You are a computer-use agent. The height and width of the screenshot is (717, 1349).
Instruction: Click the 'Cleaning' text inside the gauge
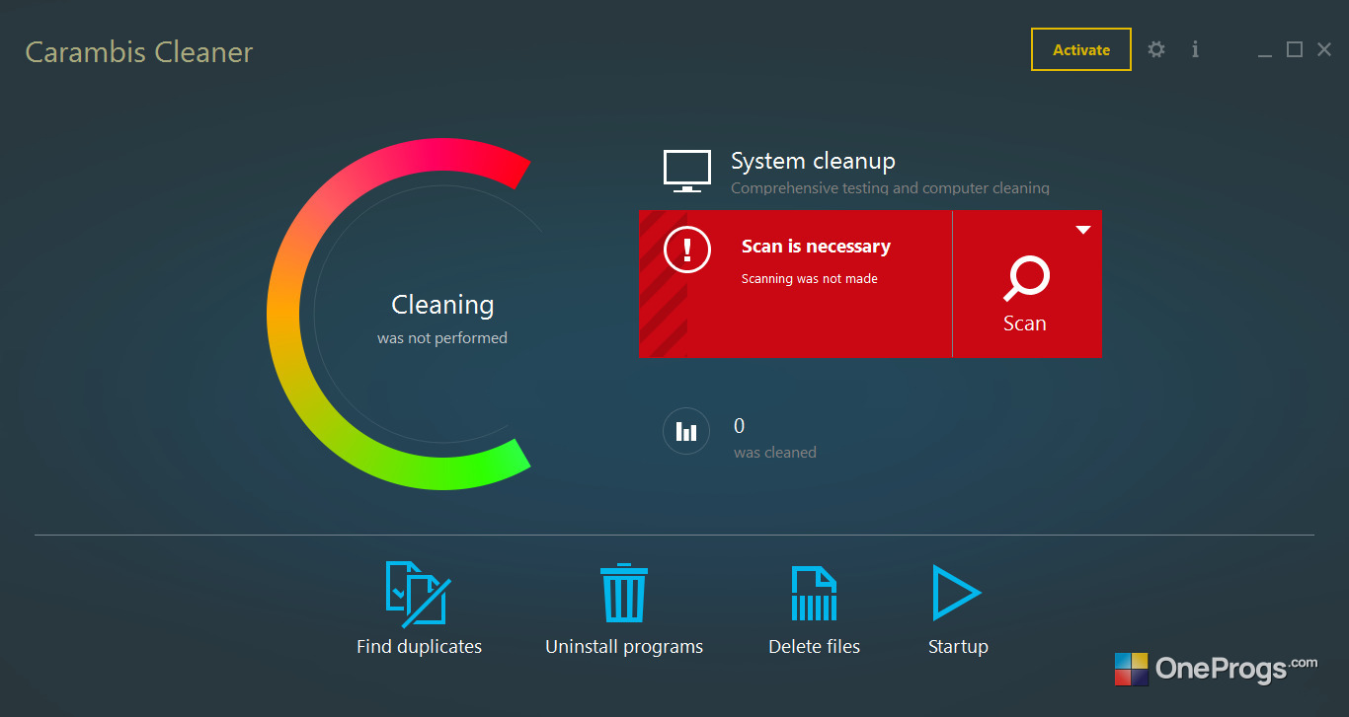pos(442,305)
